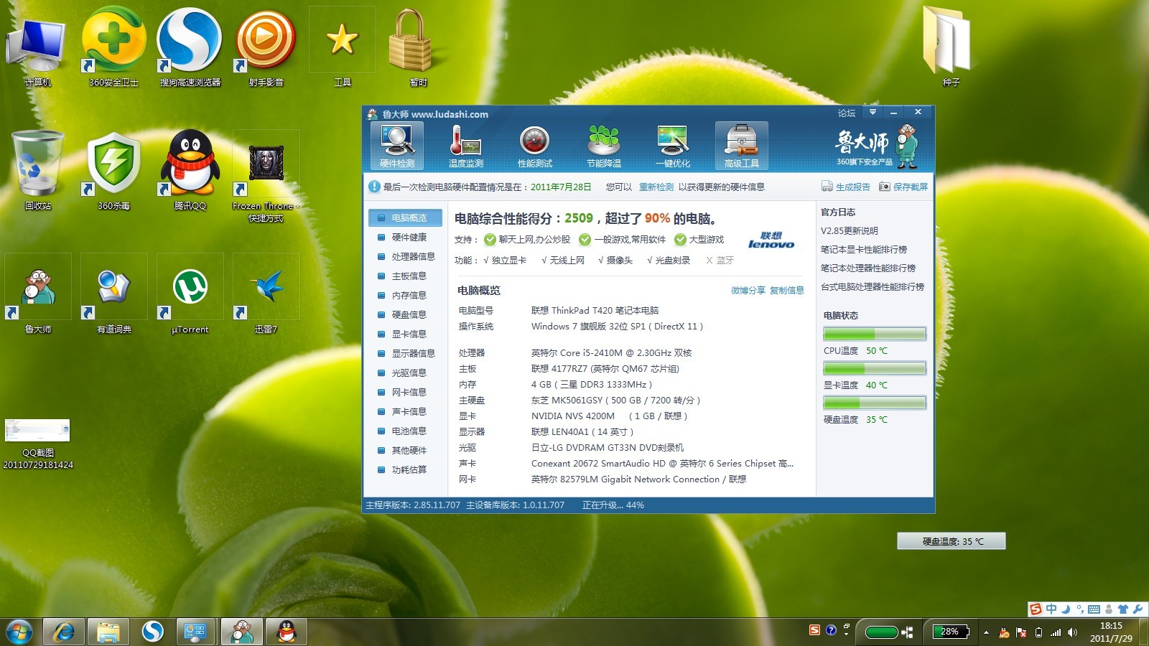Open 笔记本处理器性能排行榜 link

tap(868, 268)
